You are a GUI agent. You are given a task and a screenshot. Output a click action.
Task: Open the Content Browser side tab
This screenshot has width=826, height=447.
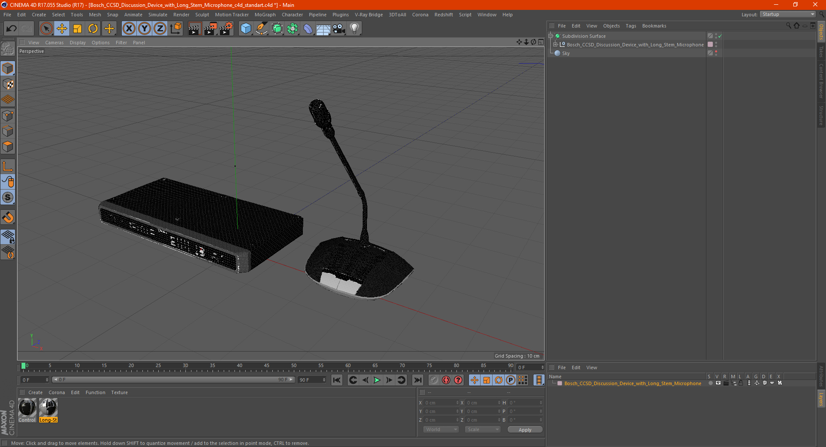[821, 81]
